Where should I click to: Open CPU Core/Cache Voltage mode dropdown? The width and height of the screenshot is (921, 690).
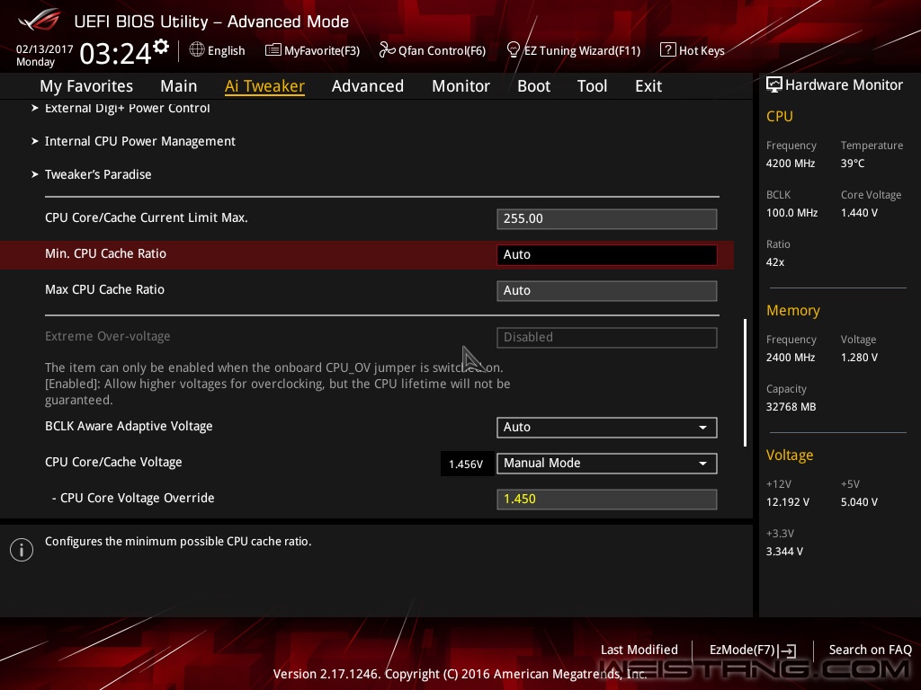(x=607, y=464)
